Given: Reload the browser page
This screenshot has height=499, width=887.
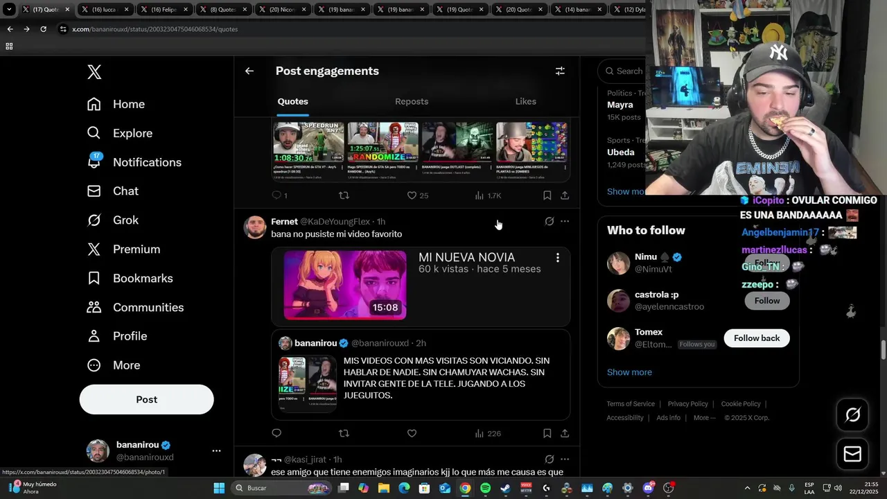Looking at the screenshot, I should pos(43,29).
